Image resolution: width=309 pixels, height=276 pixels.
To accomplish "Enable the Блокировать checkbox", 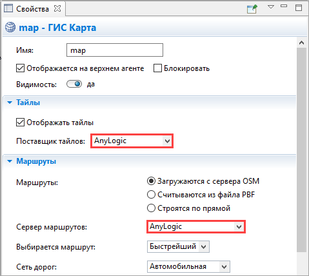I will pos(157,68).
